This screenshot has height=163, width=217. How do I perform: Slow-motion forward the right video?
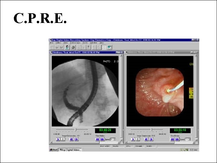pyautogui.click(x=177, y=139)
